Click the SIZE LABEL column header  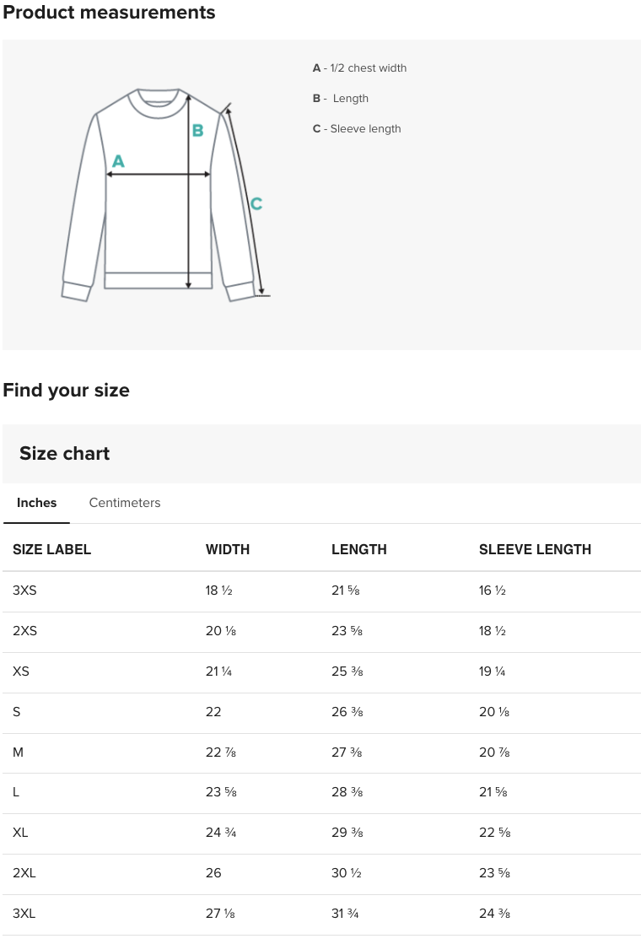point(51,549)
